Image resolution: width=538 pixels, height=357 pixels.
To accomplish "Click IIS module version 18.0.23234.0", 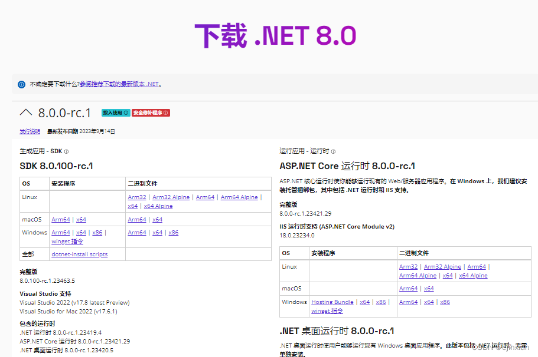I will 297,236.
